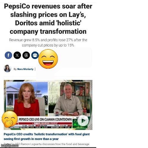Click the green stock index ticker box
The width and height of the screenshot is (148, 148).
[x=80, y=123]
